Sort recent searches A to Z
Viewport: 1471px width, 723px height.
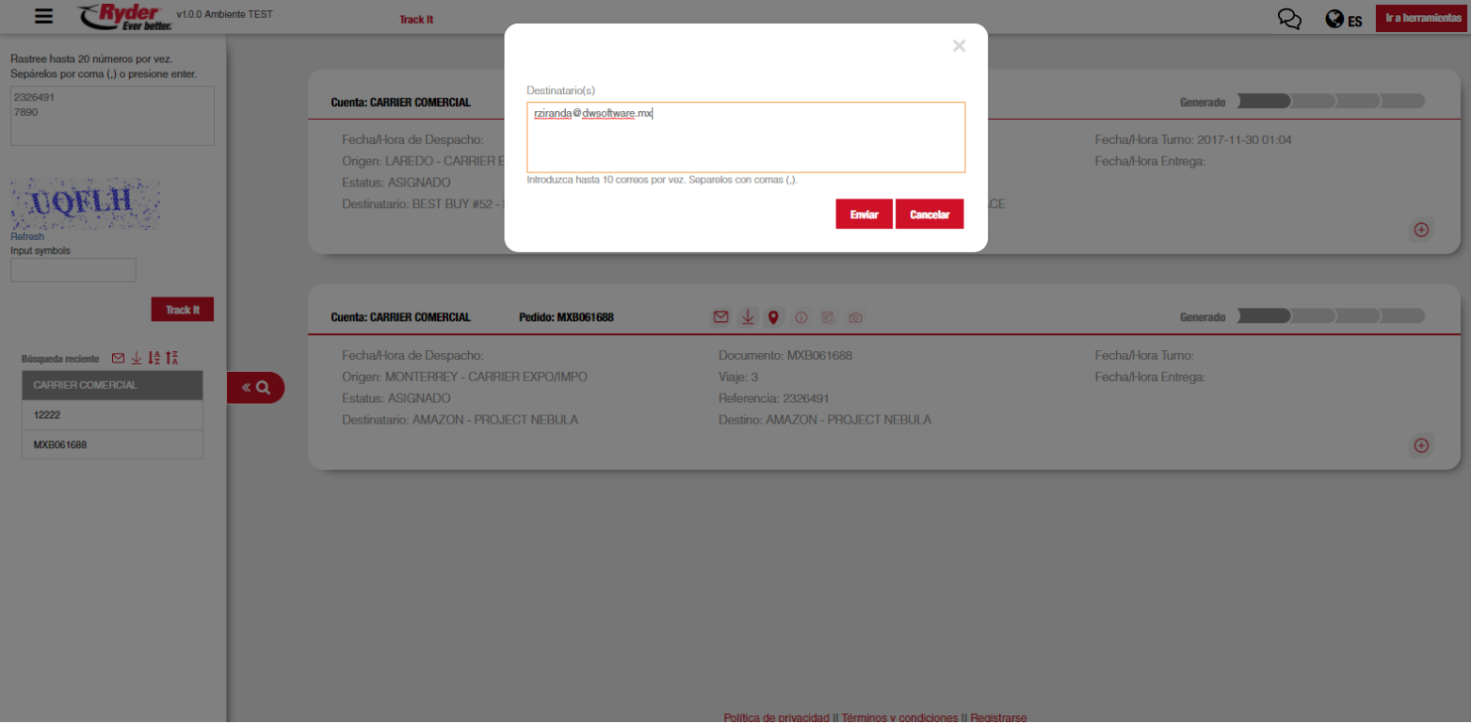click(x=154, y=358)
